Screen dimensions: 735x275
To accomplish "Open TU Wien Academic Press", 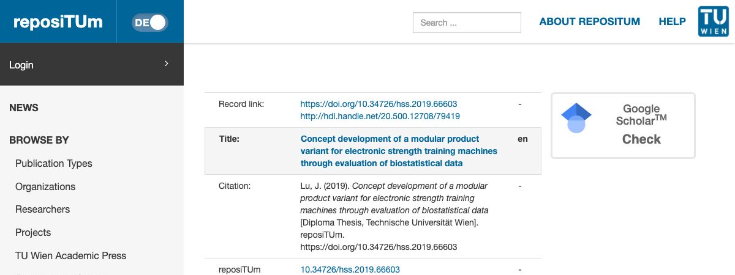I will point(71,255).
